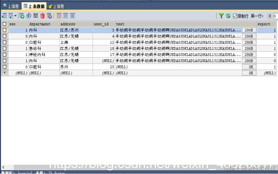Check the row with user_id 18
278x174 pixels.
click(5, 49)
